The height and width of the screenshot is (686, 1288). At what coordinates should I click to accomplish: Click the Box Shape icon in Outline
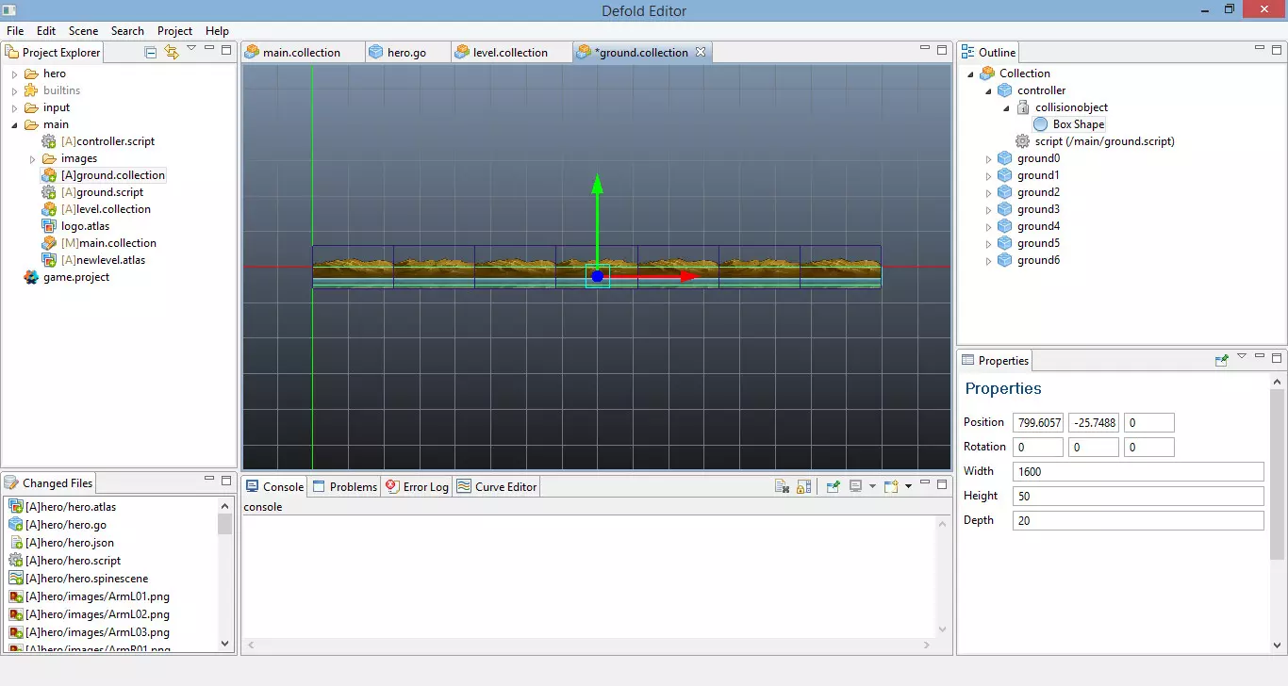click(1041, 124)
